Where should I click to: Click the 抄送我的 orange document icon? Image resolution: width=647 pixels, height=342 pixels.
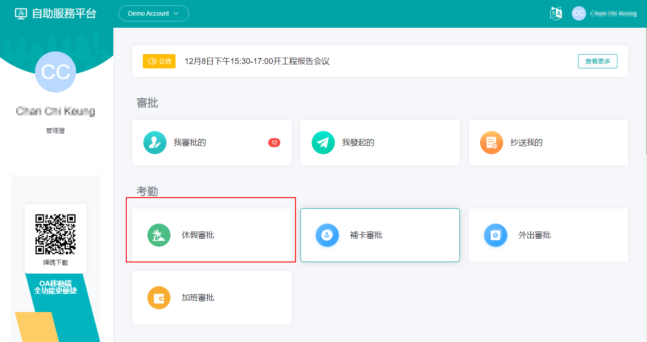pyautogui.click(x=491, y=143)
